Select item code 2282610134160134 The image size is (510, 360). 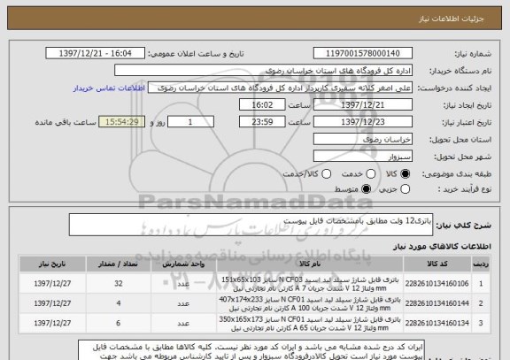(437, 323)
